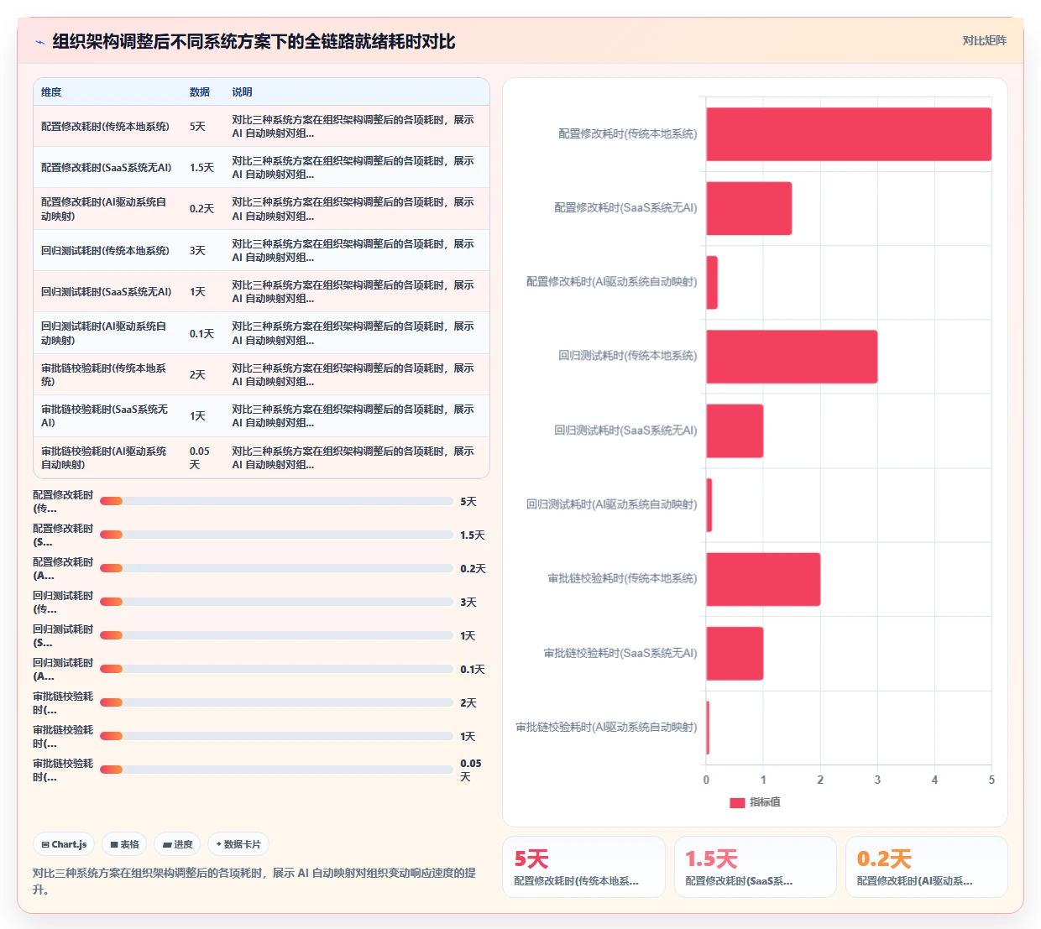Click the 0.2天 value in the table
The width and height of the screenshot is (1041, 929).
point(201,209)
